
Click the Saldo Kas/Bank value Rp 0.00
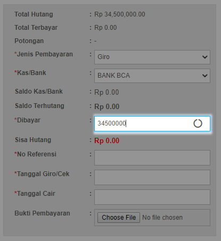click(107, 92)
